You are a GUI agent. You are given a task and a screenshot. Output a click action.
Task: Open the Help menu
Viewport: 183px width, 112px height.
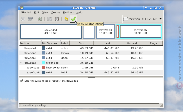pos(79,12)
